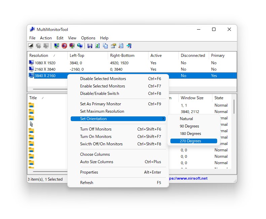The image size is (266, 219).
Task: Set orientation to 270 Degrees
Action: point(194,141)
